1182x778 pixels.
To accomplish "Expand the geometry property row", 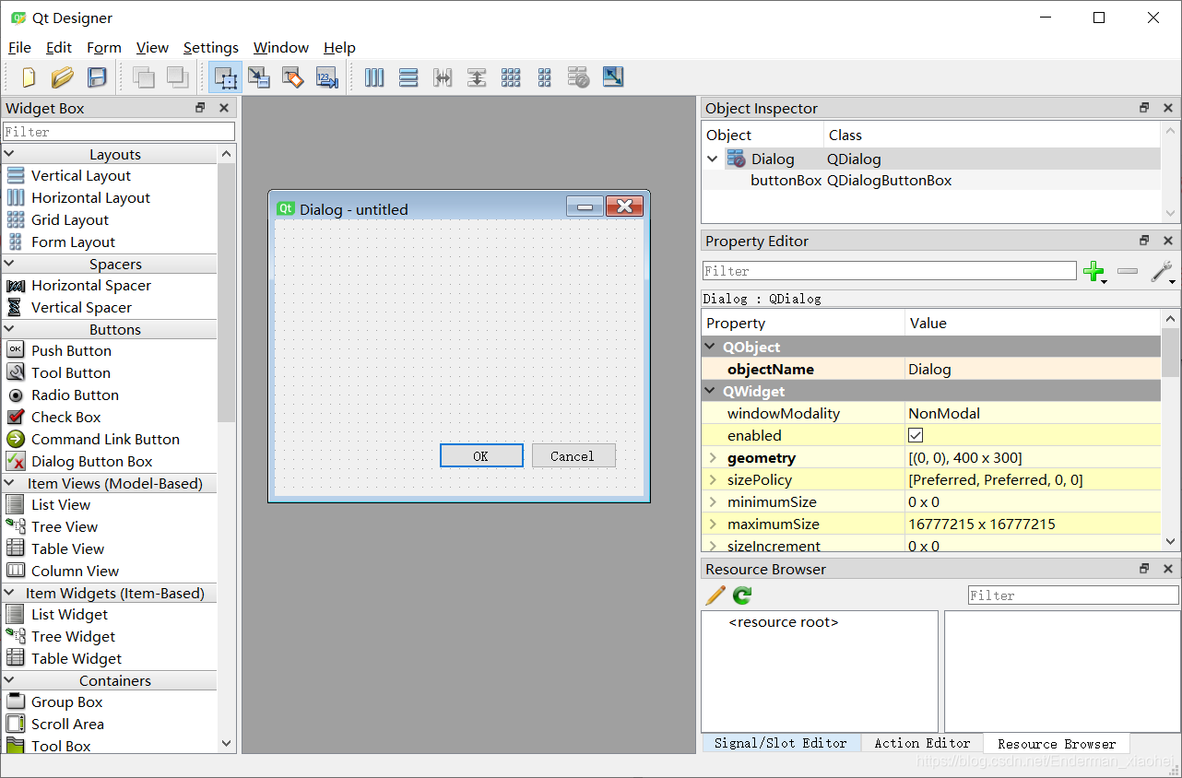I will [713, 457].
